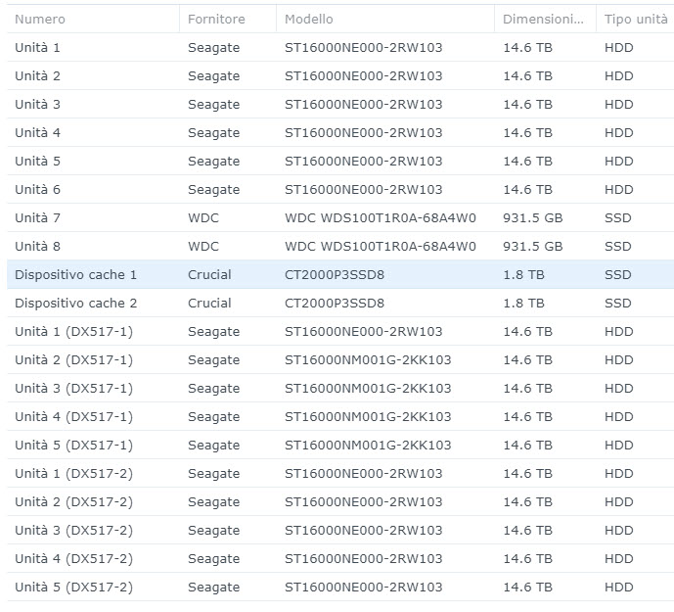Image resolution: width=674 pixels, height=612 pixels.
Task: Select 'Unità 3 (DX517-2)' row
Action: (x=340, y=530)
